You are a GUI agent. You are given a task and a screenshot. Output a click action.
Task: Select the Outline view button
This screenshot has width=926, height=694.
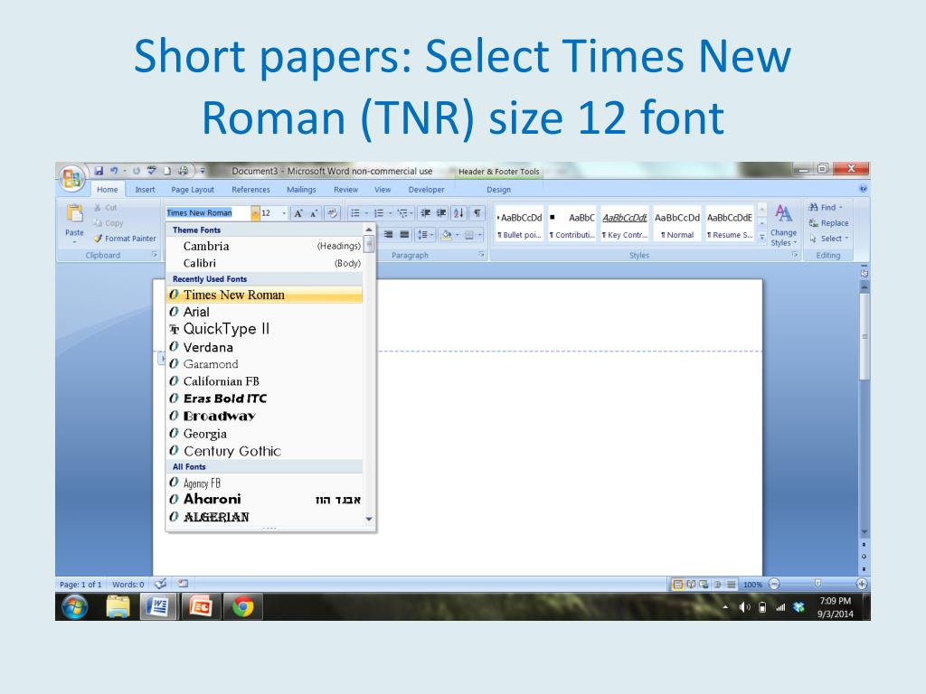[717, 585]
